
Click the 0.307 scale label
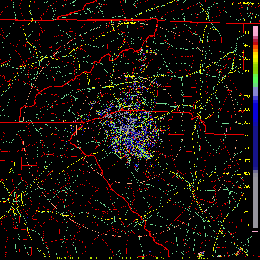coord(245,199)
